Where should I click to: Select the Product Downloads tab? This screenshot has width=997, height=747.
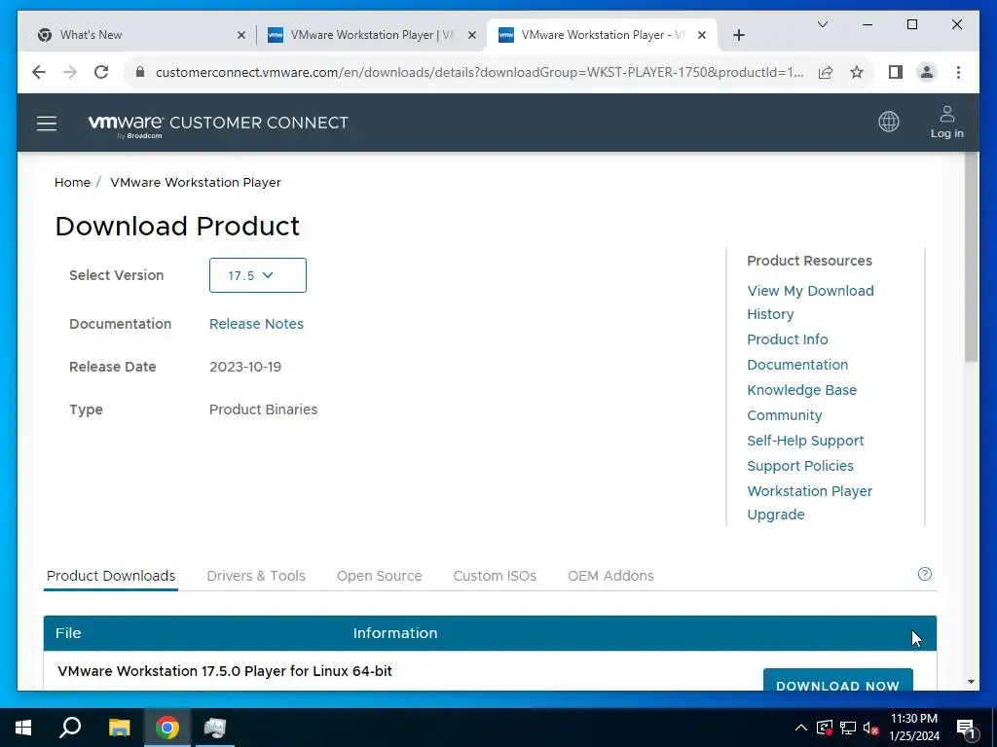click(111, 576)
